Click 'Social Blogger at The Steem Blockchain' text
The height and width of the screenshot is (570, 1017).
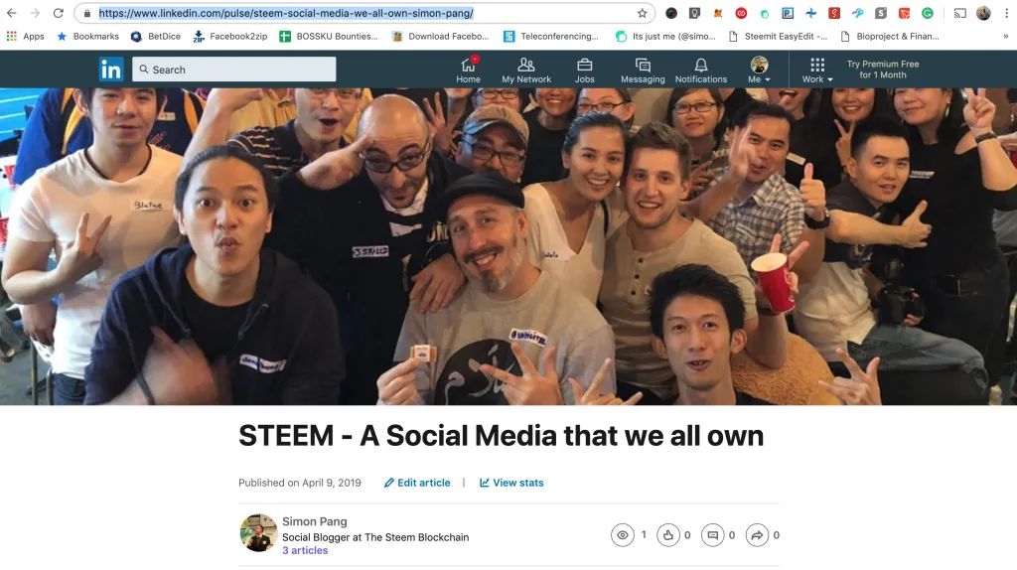[x=375, y=537]
